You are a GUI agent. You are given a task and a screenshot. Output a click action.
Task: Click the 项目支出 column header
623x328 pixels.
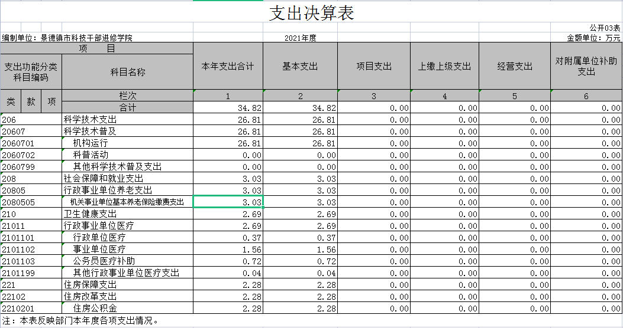373,66
